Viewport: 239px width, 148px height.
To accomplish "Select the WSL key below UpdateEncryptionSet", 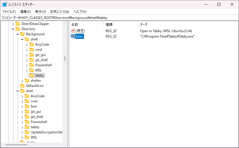I will pyautogui.click(x=34, y=137).
